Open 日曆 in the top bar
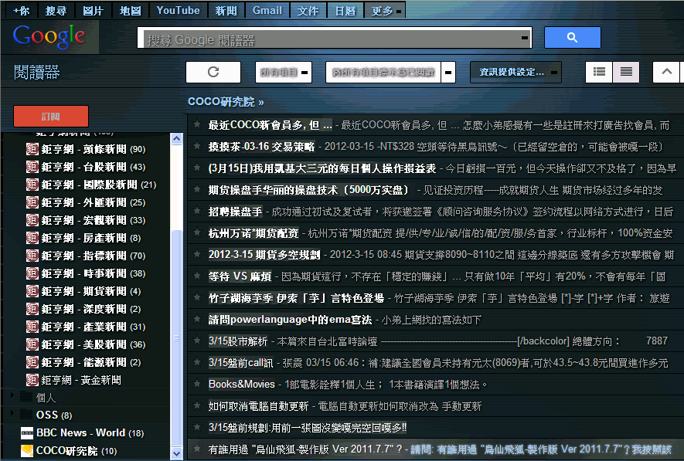This screenshot has height=461, width=684. 345,11
